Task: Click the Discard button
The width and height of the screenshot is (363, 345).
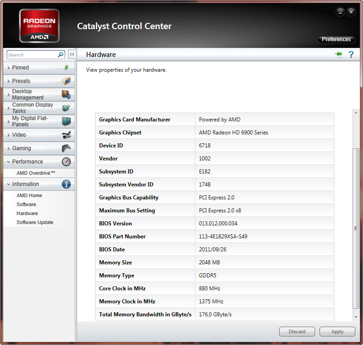Action: tap(297, 332)
